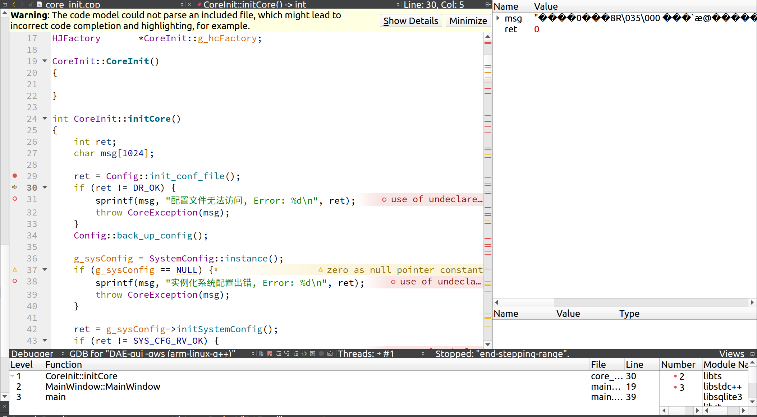The image size is (757, 417).
Task: Click the green restart debugging icon
Action: [x=304, y=354]
